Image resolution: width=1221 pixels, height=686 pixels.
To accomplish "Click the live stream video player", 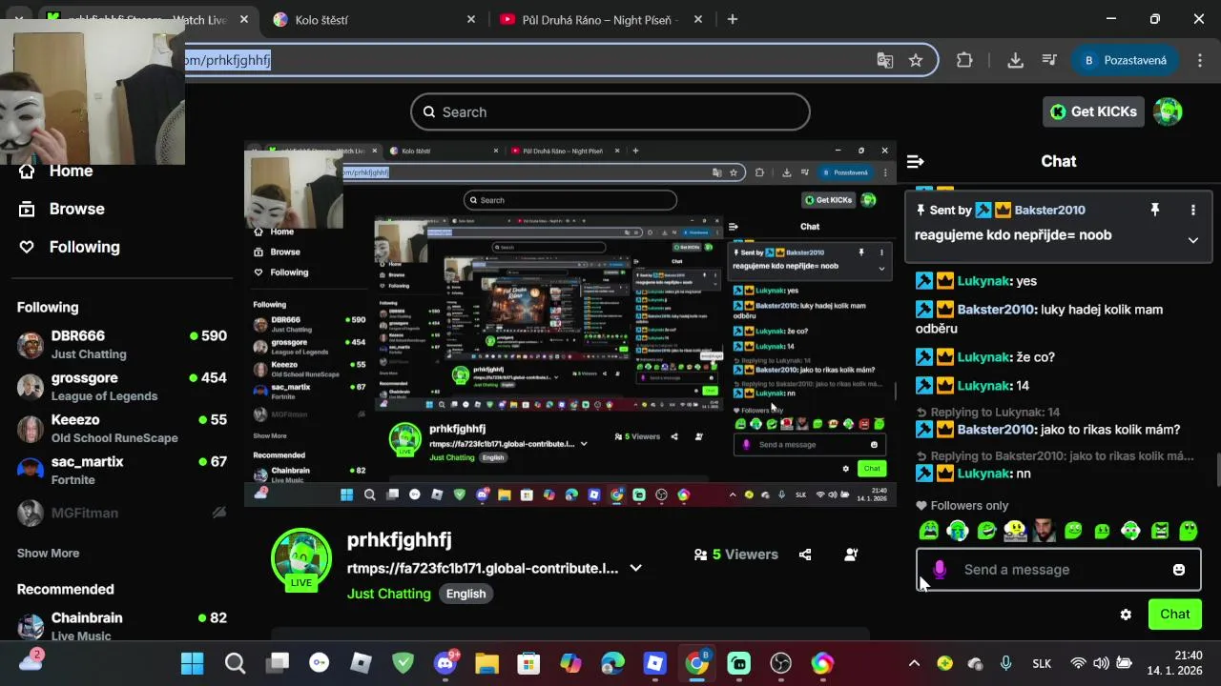I will 570,324.
